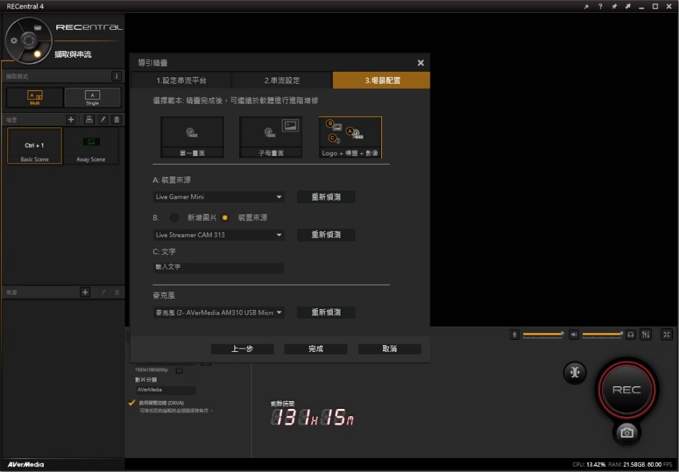Select the 3.場景配置 tab
Image resolution: width=679 pixels, height=472 pixels.
[x=381, y=80]
